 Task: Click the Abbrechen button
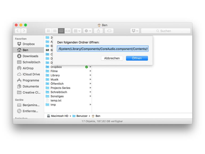pos(112,58)
